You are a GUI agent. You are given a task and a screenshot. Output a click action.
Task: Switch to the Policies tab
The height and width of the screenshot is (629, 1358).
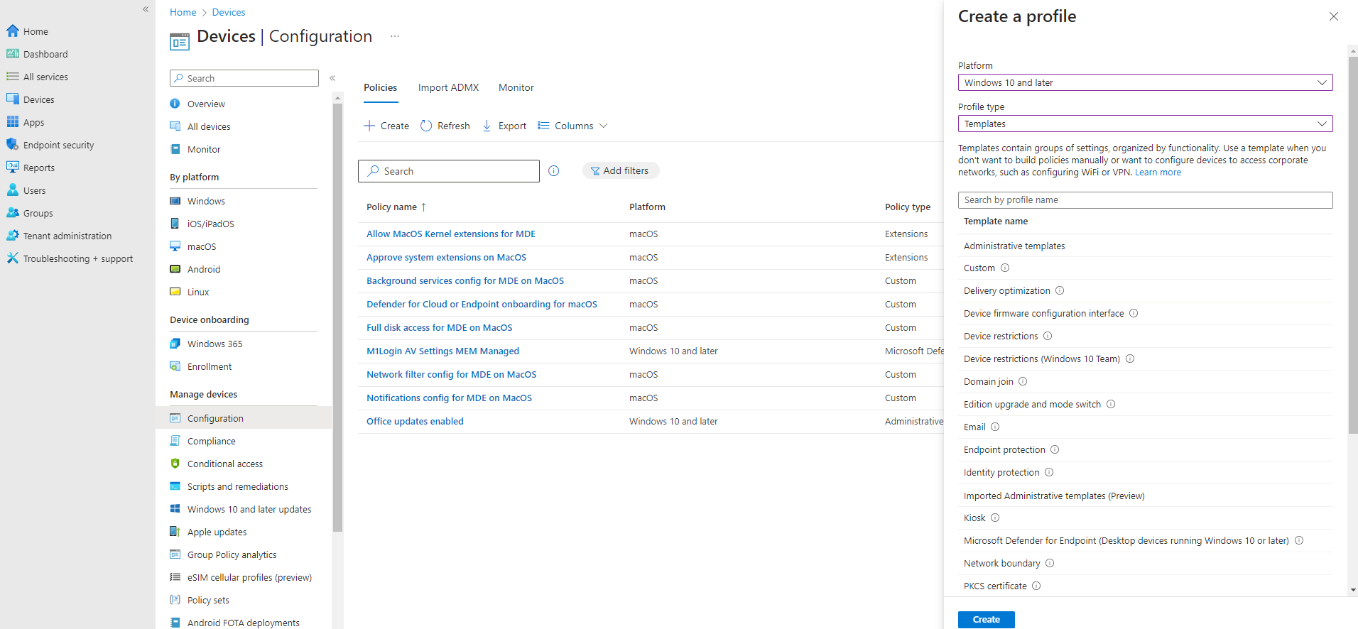[x=381, y=87]
